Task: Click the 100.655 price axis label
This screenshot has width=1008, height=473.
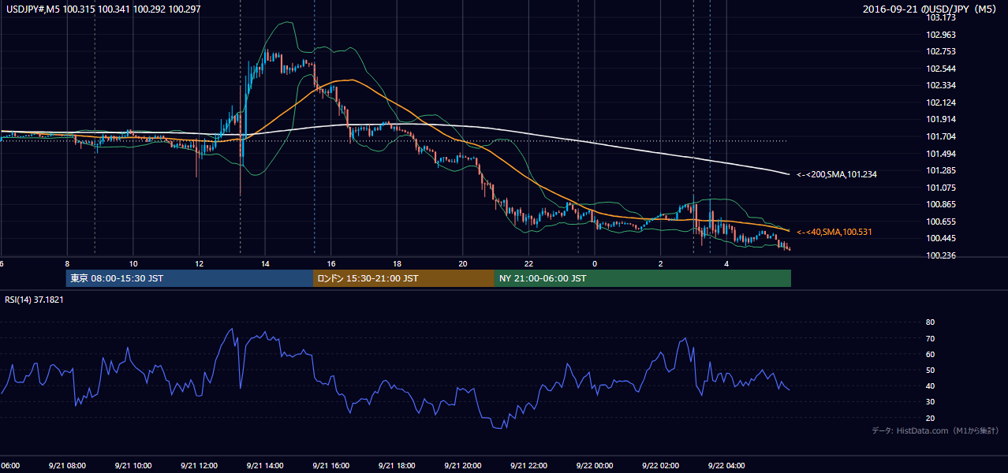Action: (941, 222)
